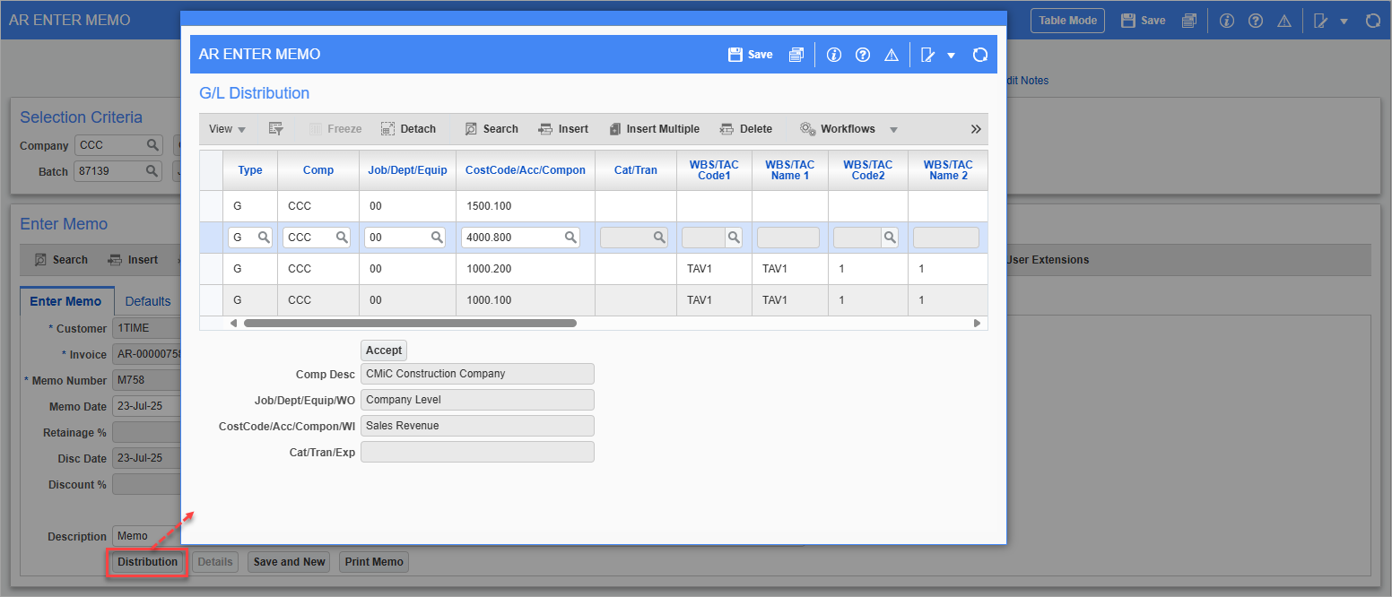Select the Enter Memo tab
This screenshot has height=597, width=1392.
[x=66, y=301]
